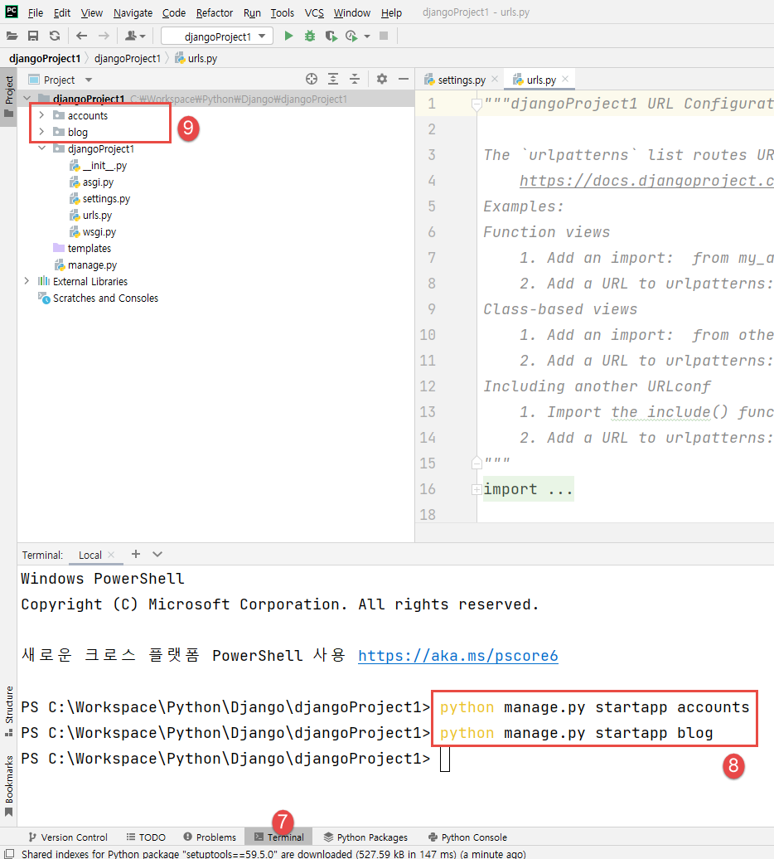The image size is (774, 859).
Task: Close the Local terminal session tab
Action: point(111,555)
